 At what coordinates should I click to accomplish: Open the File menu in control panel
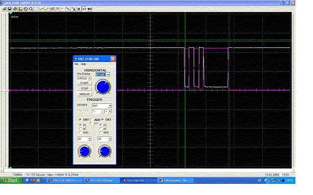[76, 64]
